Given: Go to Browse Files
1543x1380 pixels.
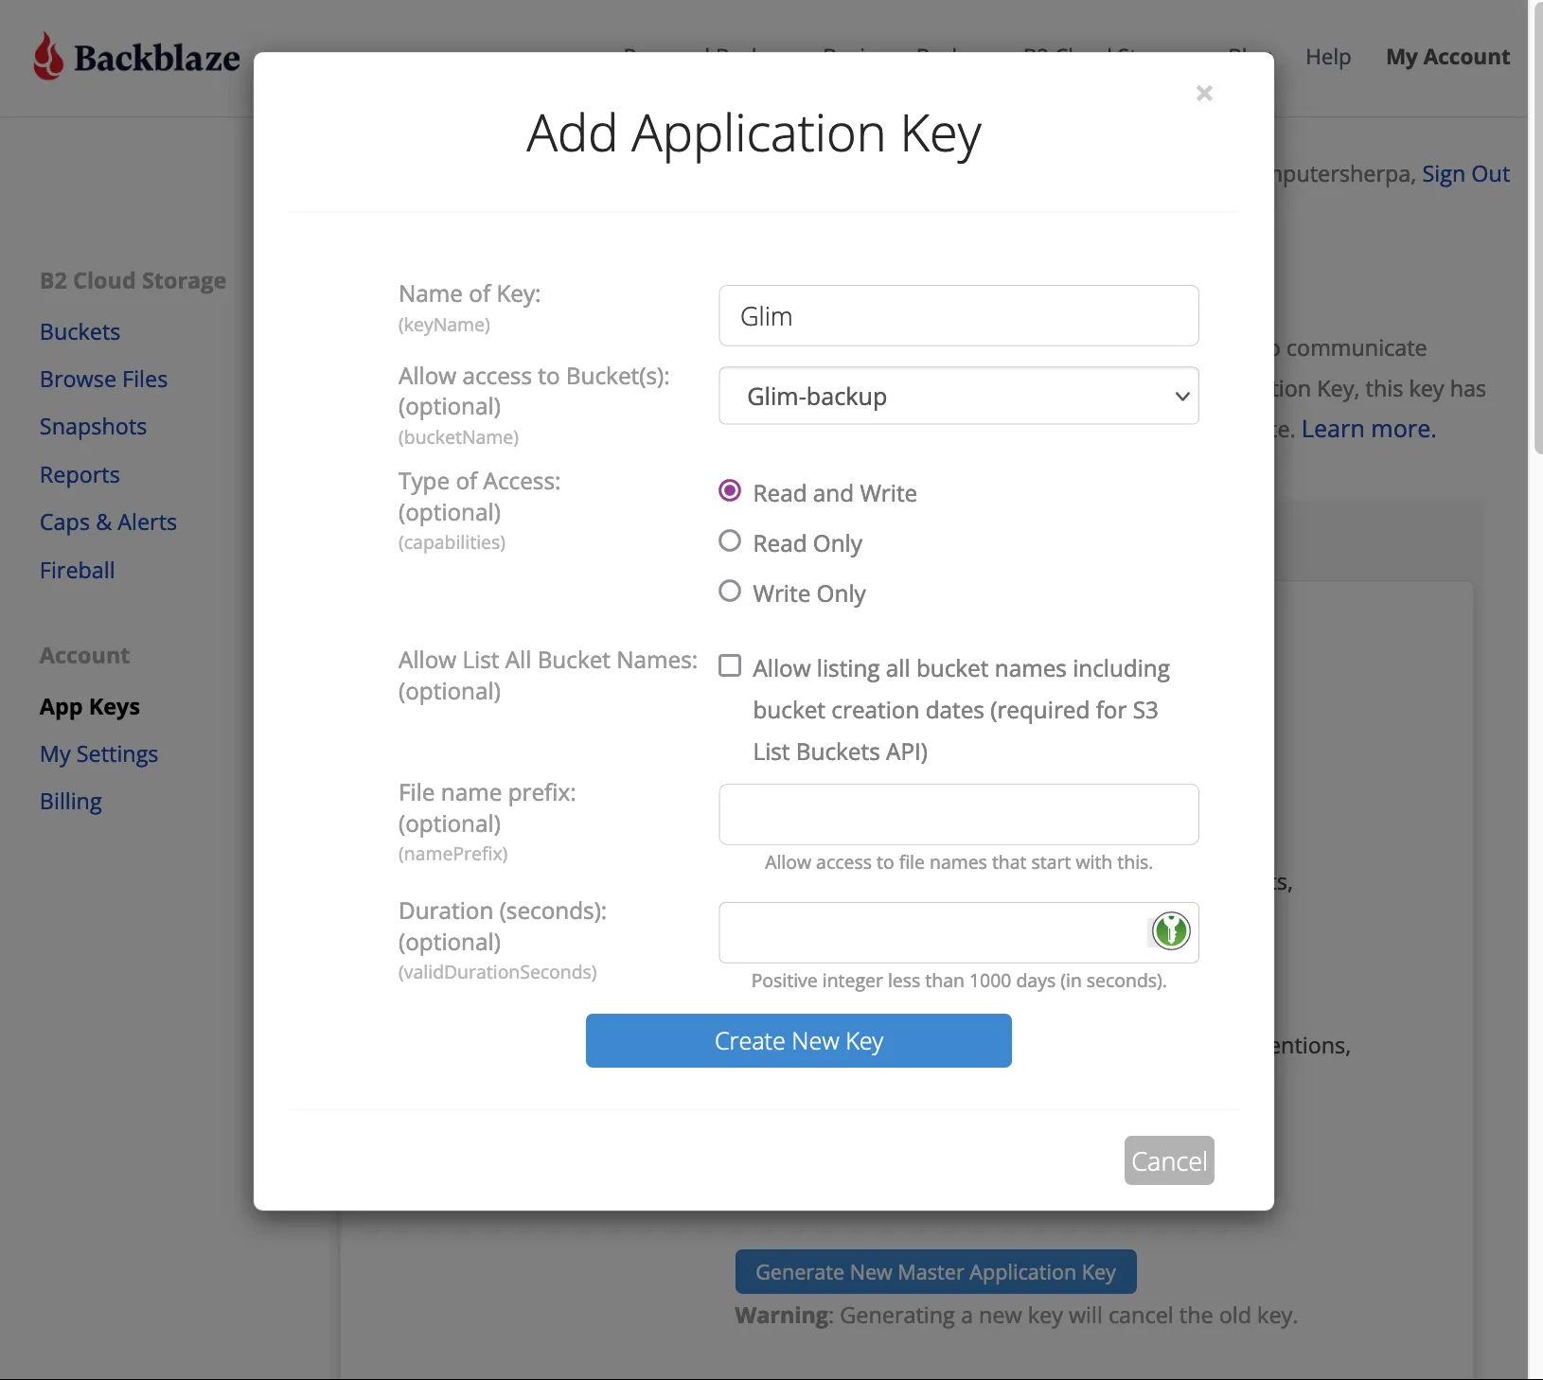Looking at the screenshot, I should [x=103, y=379].
